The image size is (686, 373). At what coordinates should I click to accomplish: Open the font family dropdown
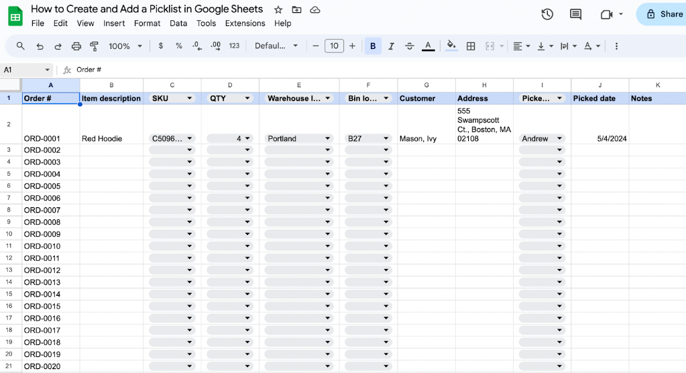(x=276, y=46)
